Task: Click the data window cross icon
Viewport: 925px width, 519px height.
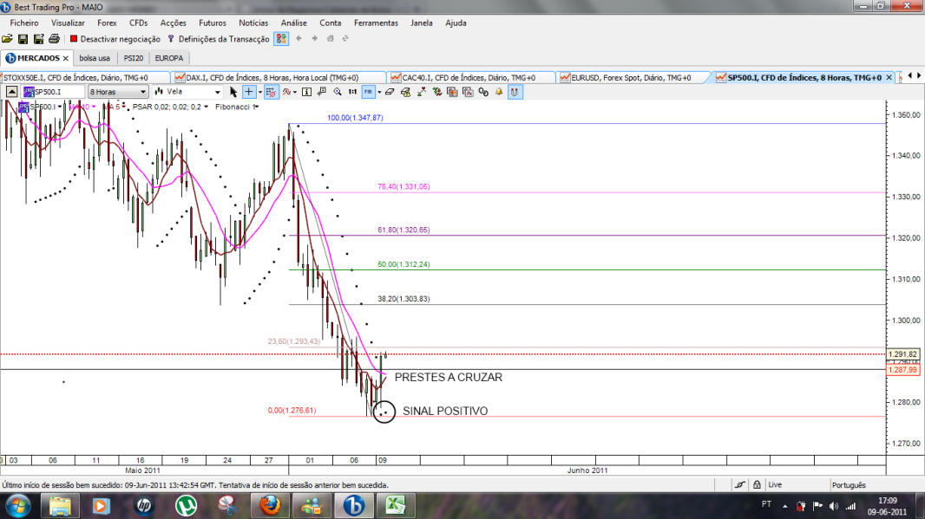Action: tap(322, 92)
